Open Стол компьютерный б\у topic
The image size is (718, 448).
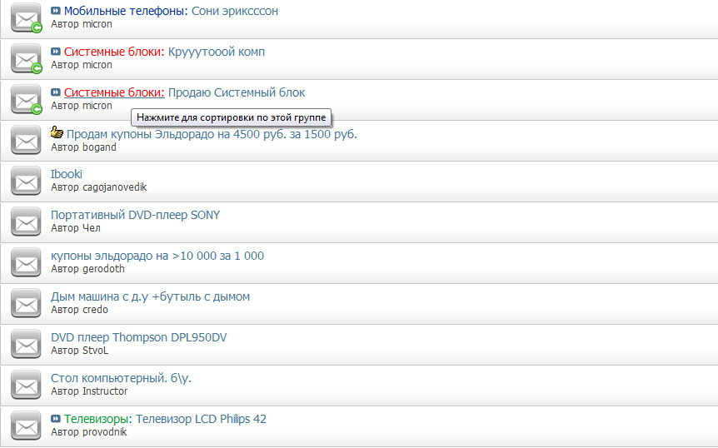coord(121,378)
